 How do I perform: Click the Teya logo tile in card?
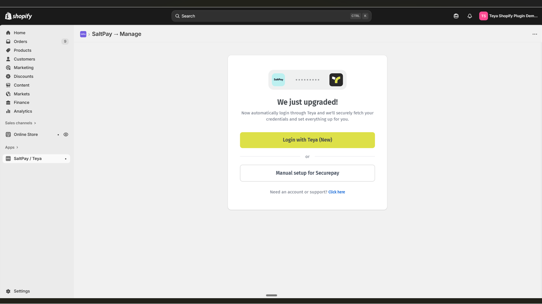point(336,80)
